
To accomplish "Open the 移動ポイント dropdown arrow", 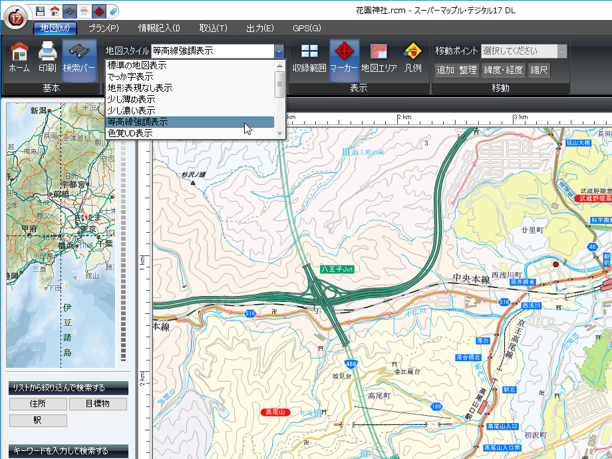I will pos(562,51).
